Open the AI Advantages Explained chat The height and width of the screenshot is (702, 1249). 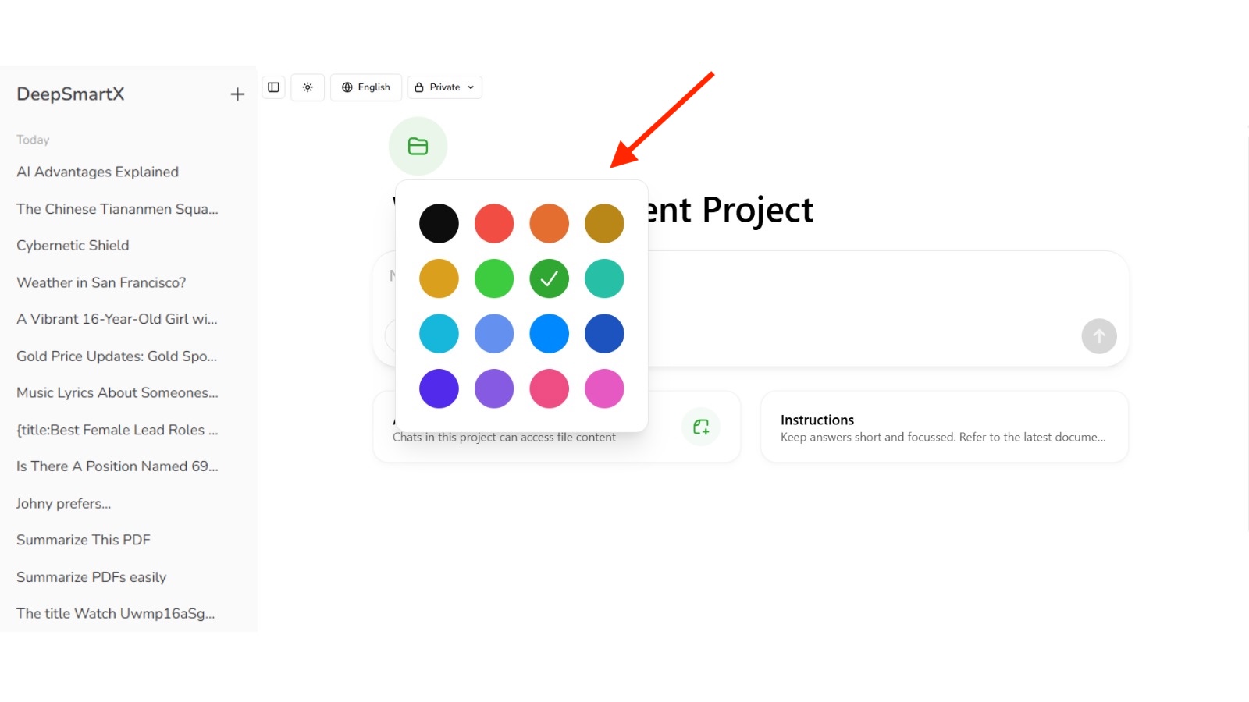[98, 172]
